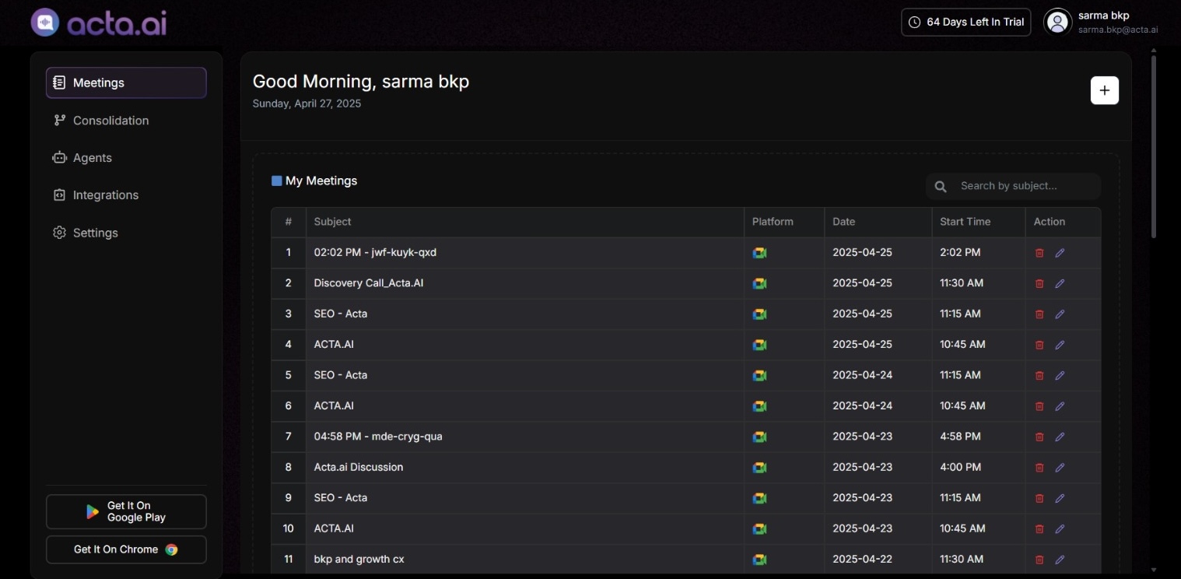Screen dimensions: 1181x579
Task: Open 04:58 PM - mde-cryg-qua subject
Action: click(x=378, y=437)
